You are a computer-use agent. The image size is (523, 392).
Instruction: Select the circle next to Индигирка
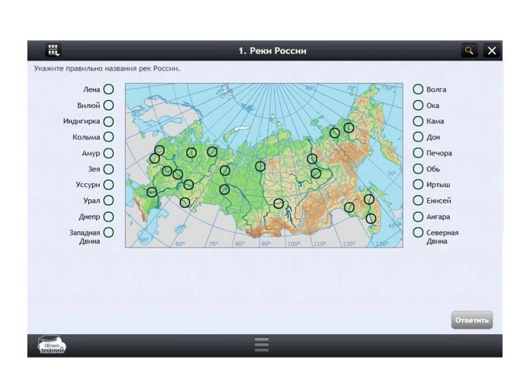109,122
